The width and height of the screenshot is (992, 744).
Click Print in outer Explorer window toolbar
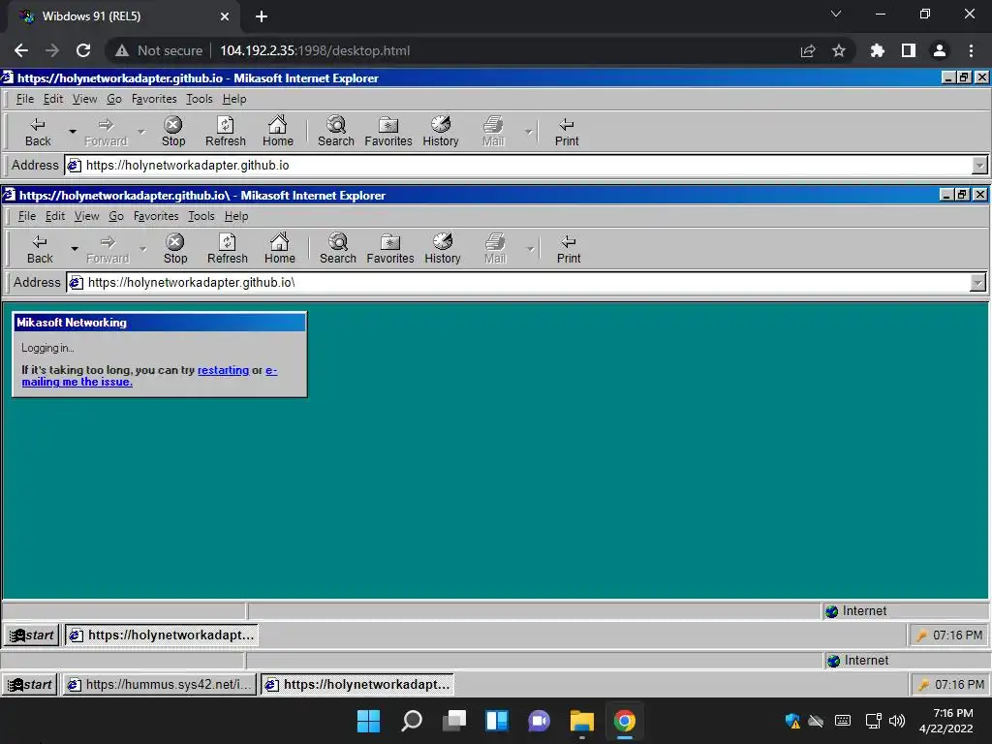566,132
